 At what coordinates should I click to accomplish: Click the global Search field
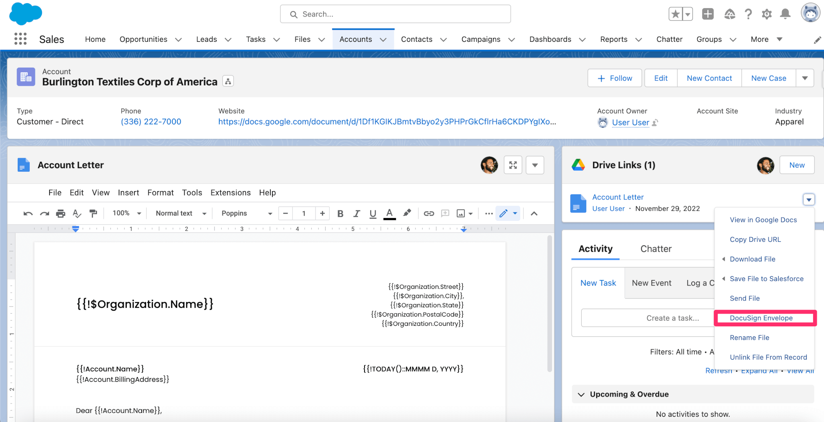coord(396,14)
